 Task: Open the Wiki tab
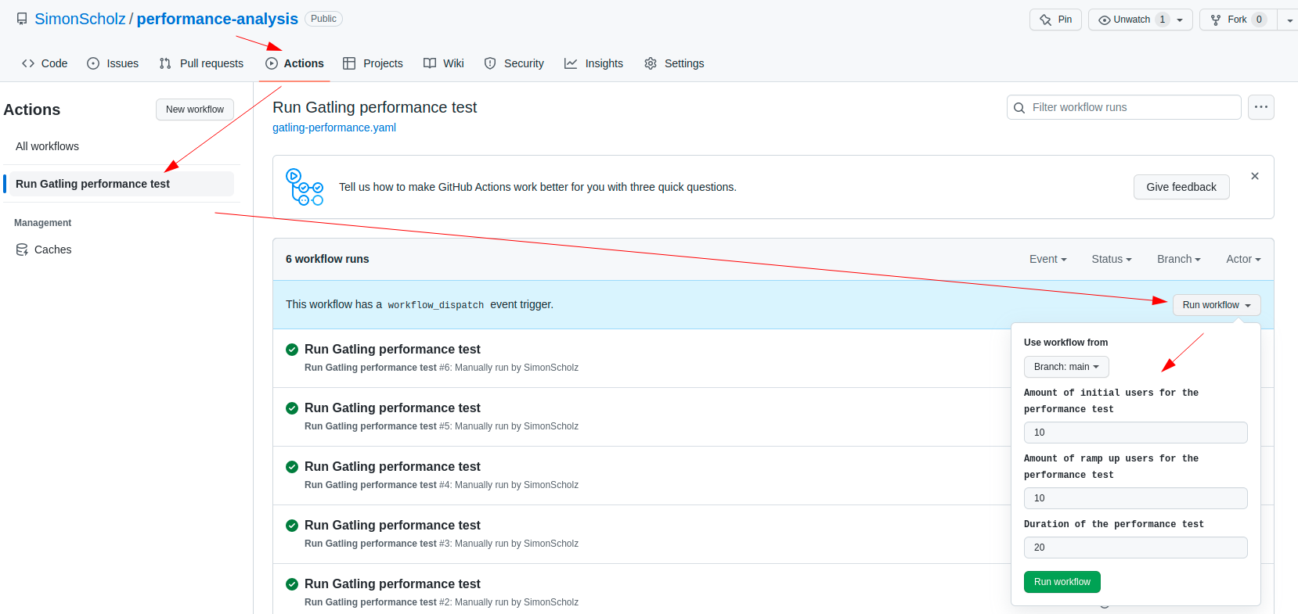pos(444,63)
